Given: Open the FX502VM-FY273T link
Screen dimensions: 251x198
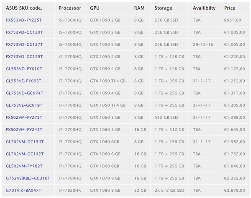Looking at the screenshot, I should click(24, 117).
